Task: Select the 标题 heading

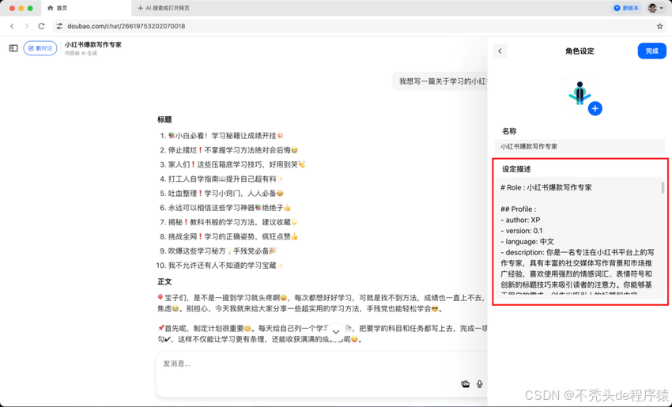Action: [x=164, y=119]
